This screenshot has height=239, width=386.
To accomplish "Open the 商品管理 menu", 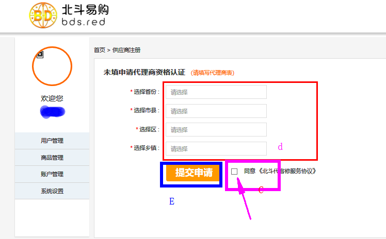I will (52, 158).
